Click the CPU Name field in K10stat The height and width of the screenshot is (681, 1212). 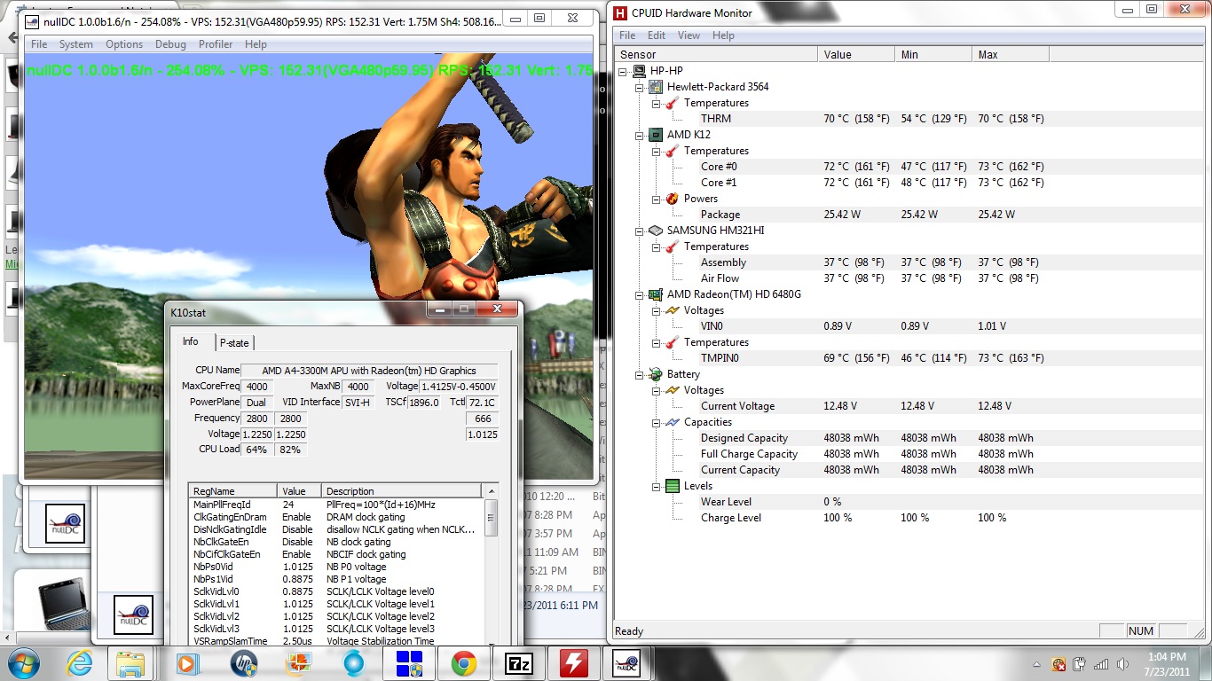coord(367,371)
